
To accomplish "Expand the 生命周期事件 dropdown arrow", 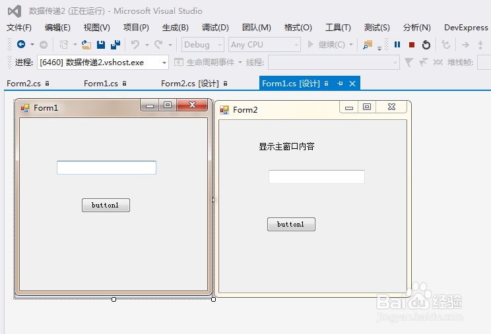I will click(x=240, y=63).
